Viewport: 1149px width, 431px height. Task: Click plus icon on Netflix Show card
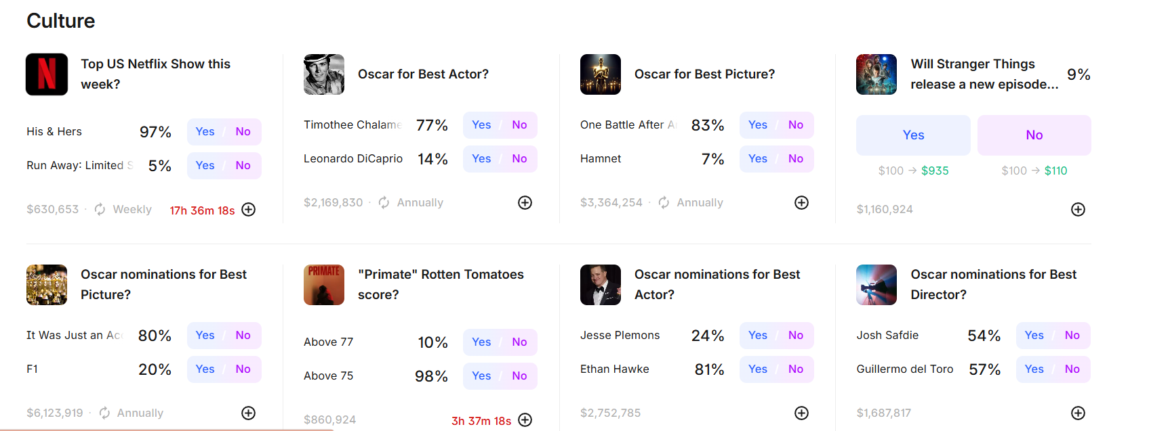click(249, 210)
